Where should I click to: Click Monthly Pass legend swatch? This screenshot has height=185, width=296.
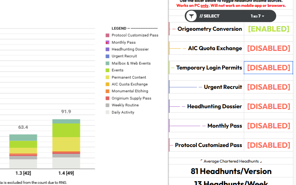tap(107, 42)
